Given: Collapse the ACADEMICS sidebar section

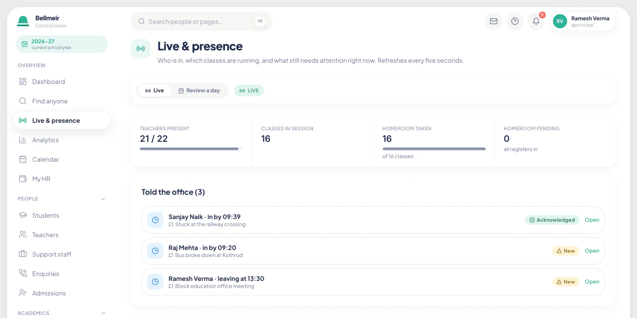Looking at the screenshot, I should (103, 313).
